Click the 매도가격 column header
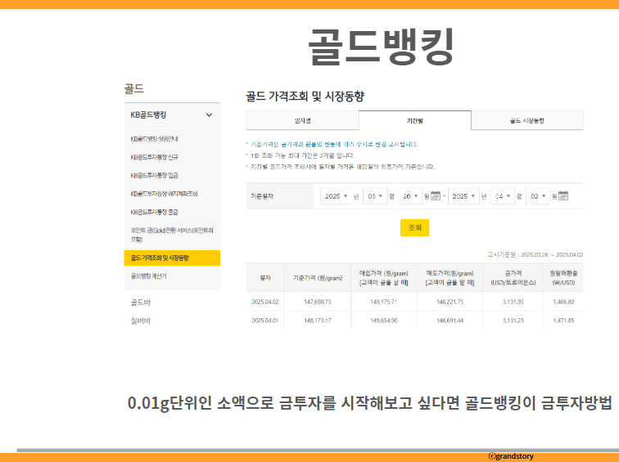The image size is (619, 462). coord(450,277)
